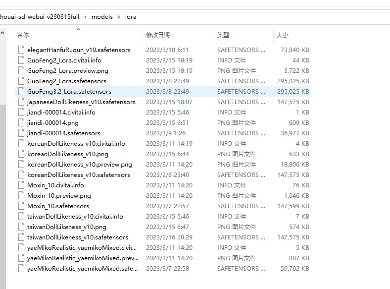
Task: Select file name koreanDollLikeness_v10.preview.png
Action: [x=80, y=165]
